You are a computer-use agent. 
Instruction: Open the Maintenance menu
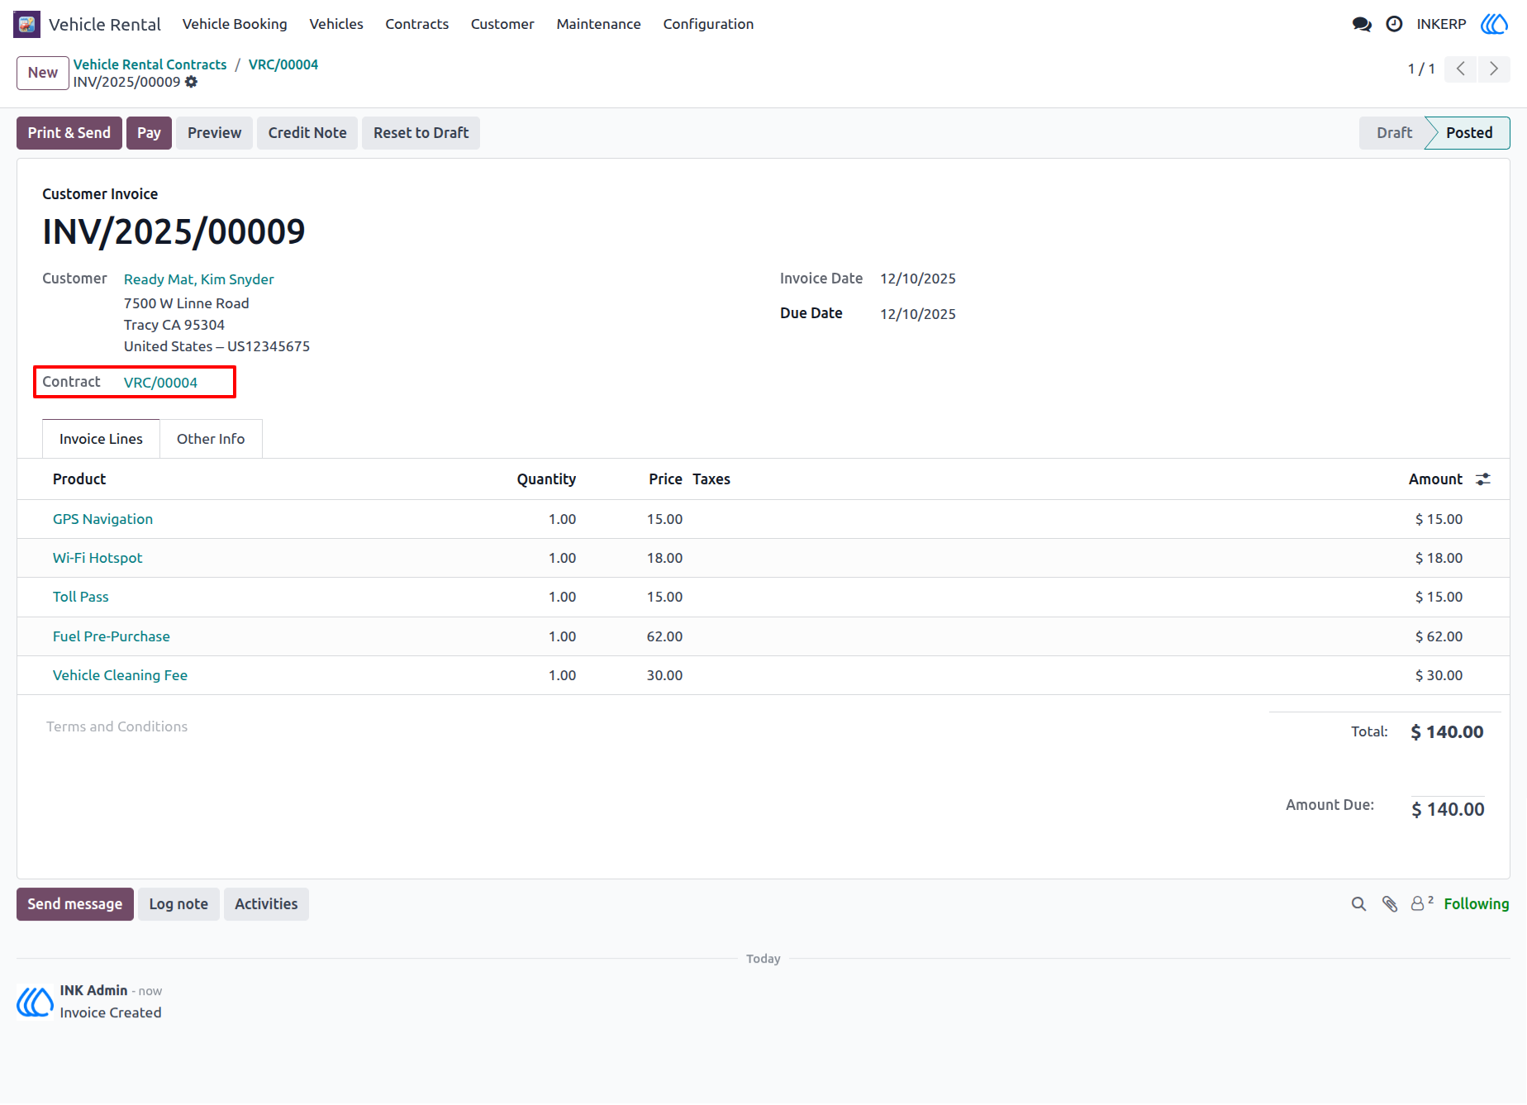(x=599, y=24)
